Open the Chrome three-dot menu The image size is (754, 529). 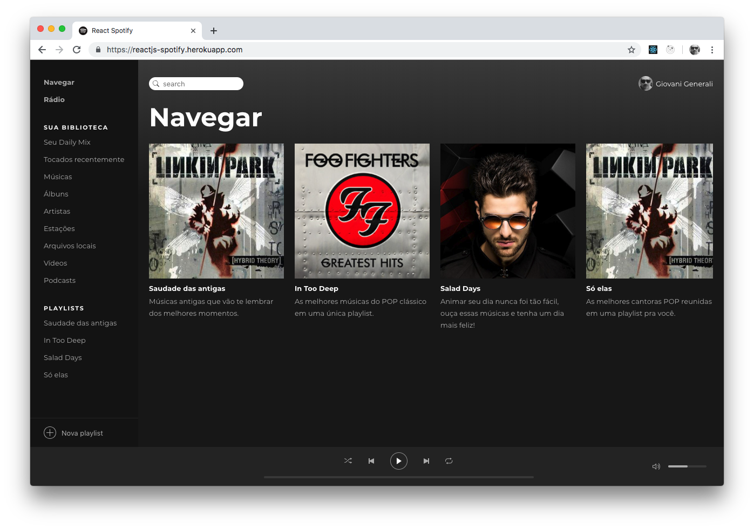tap(712, 50)
